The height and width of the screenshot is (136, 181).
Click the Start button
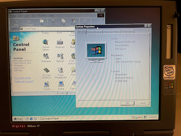coord(18,119)
